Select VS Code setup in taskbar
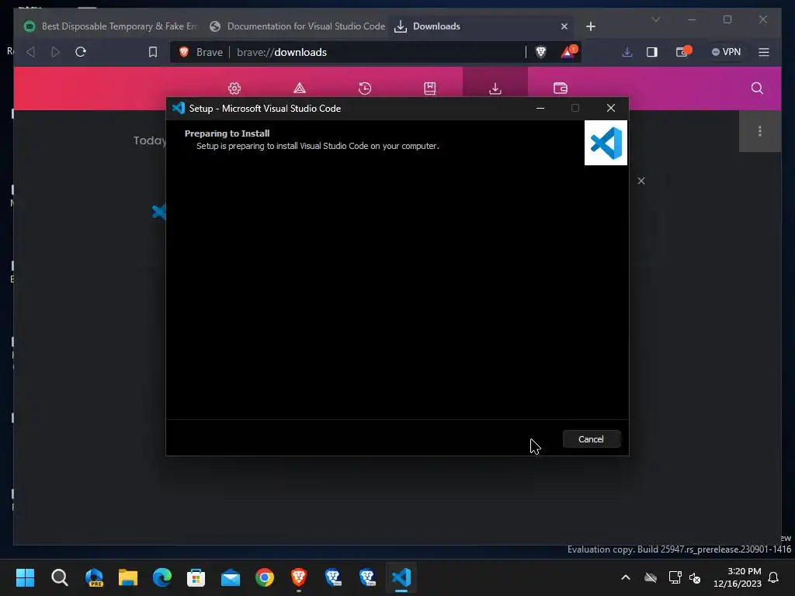Viewport: 795px width, 596px height. [401, 577]
